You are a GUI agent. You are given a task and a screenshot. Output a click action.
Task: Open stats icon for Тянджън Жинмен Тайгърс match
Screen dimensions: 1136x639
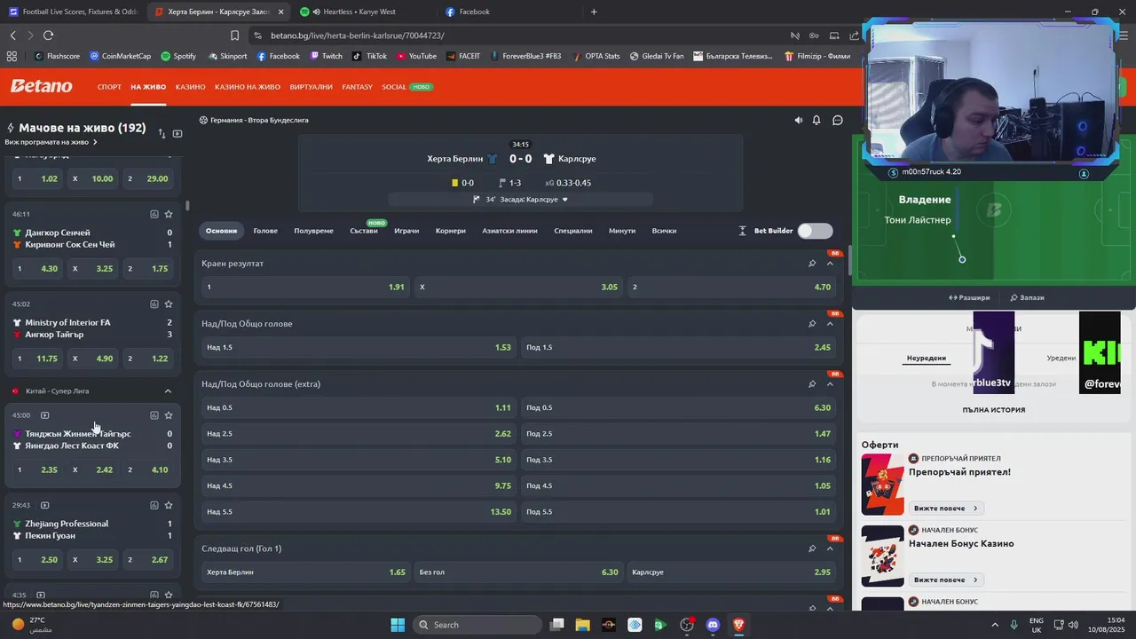click(x=154, y=415)
